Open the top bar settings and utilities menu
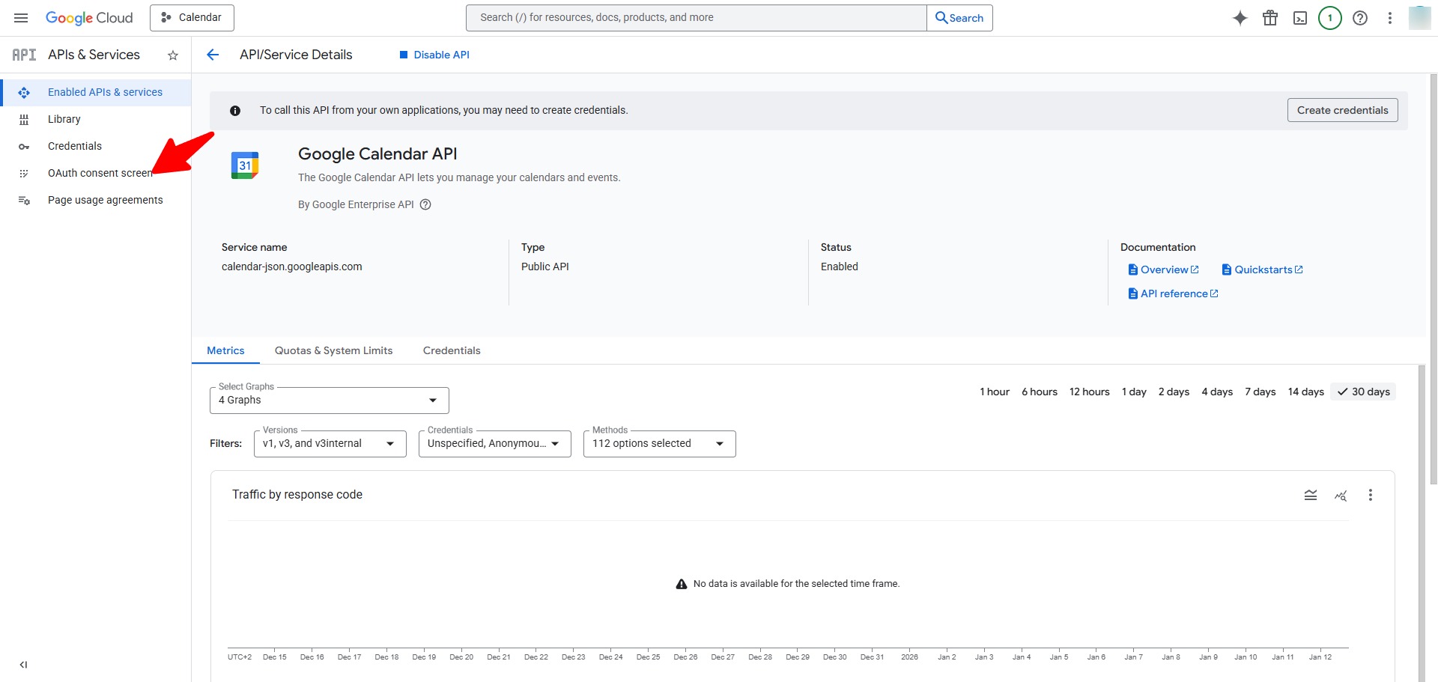This screenshot has width=1438, height=682. 1390,18
